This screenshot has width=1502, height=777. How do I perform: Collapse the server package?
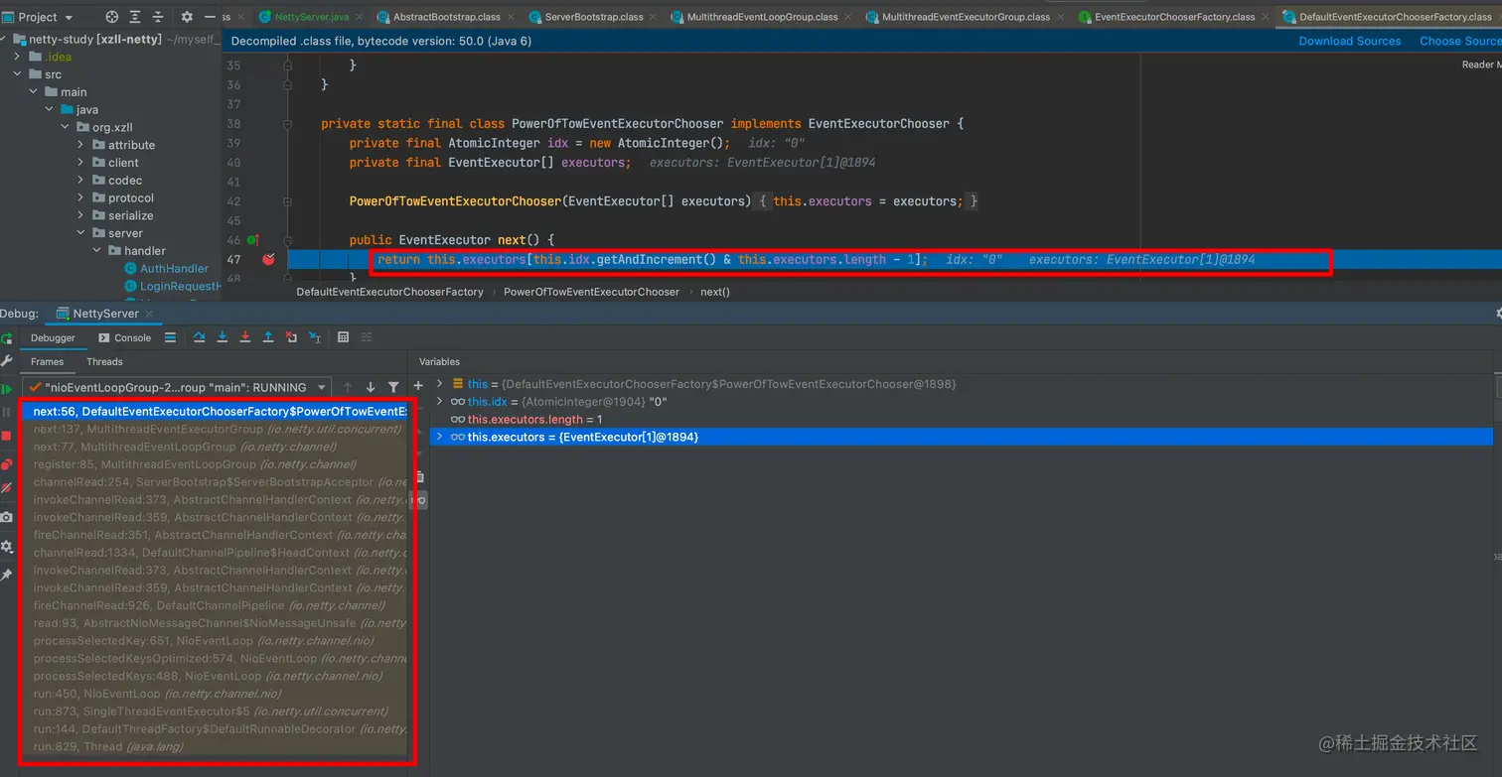pos(81,233)
